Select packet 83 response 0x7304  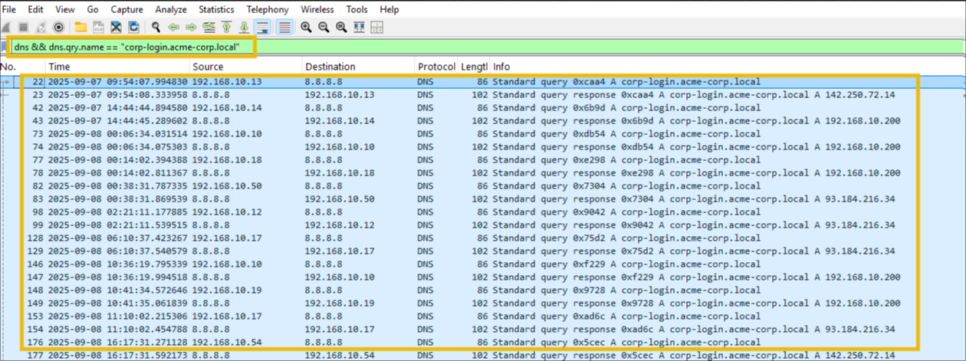(x=483, y=199)
